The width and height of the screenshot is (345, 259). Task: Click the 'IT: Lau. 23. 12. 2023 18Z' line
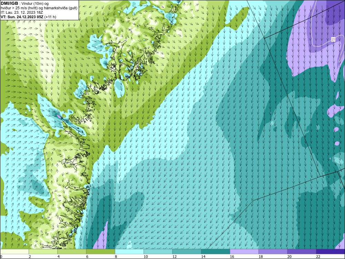point(21,12)
